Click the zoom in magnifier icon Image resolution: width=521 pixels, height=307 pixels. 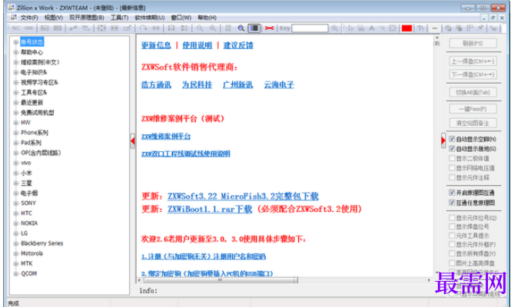[x=213, y=28]
